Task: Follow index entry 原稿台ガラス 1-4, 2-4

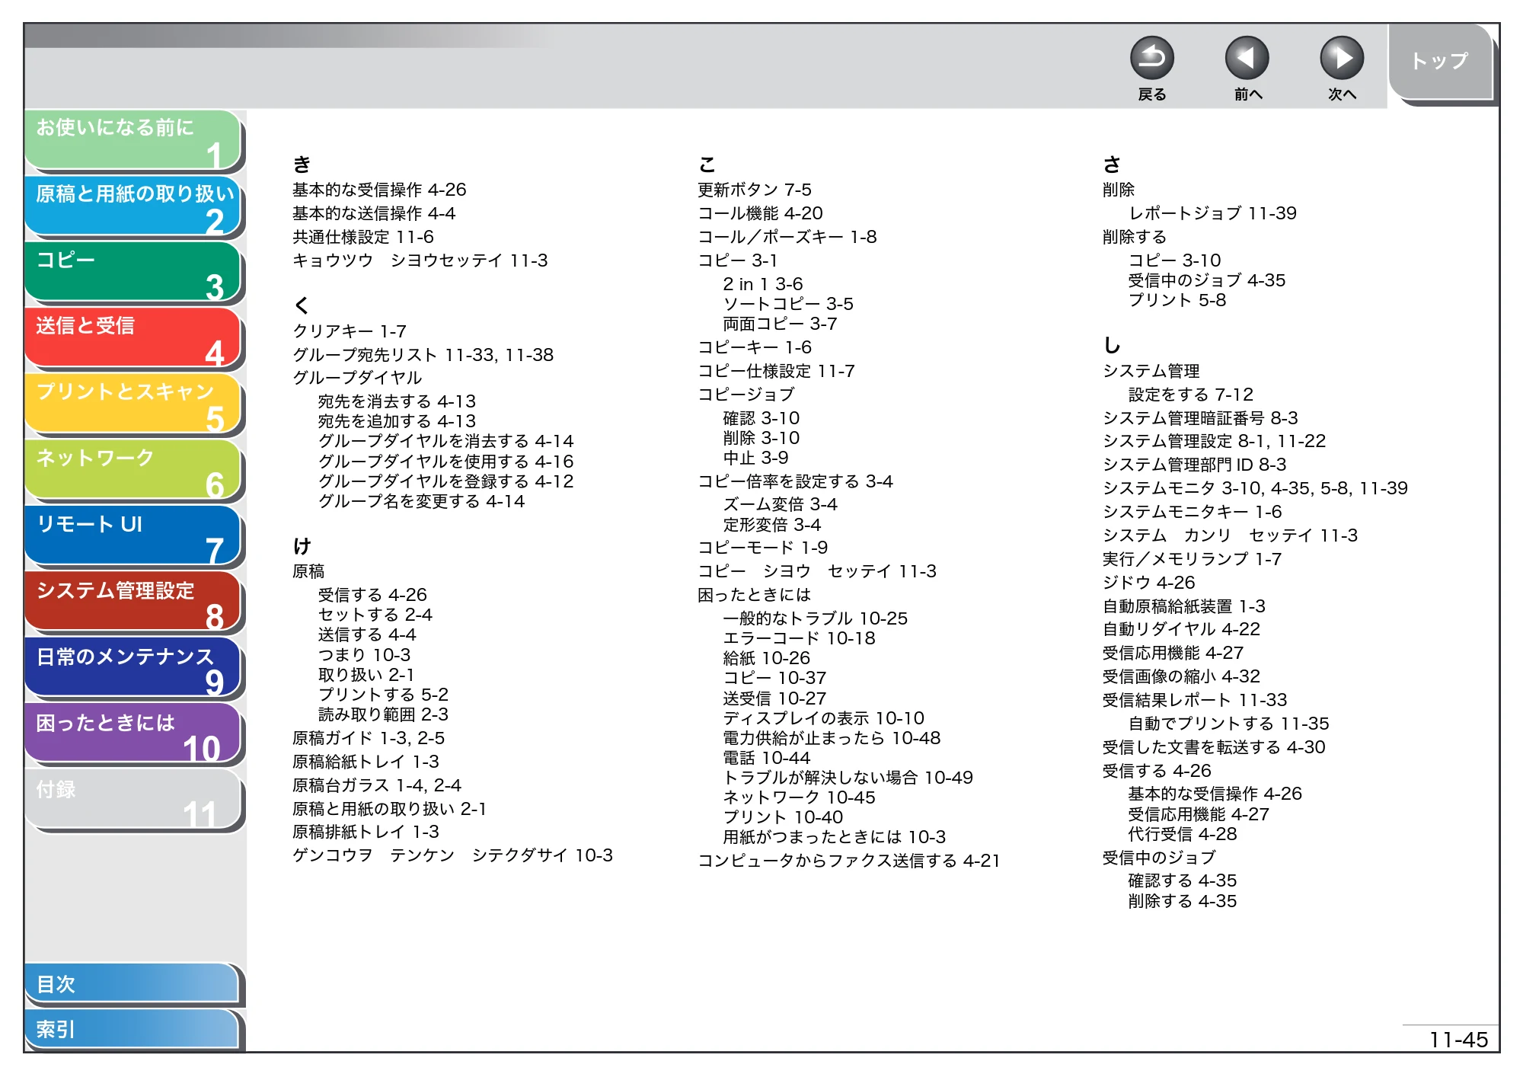Action: (377, 785)
